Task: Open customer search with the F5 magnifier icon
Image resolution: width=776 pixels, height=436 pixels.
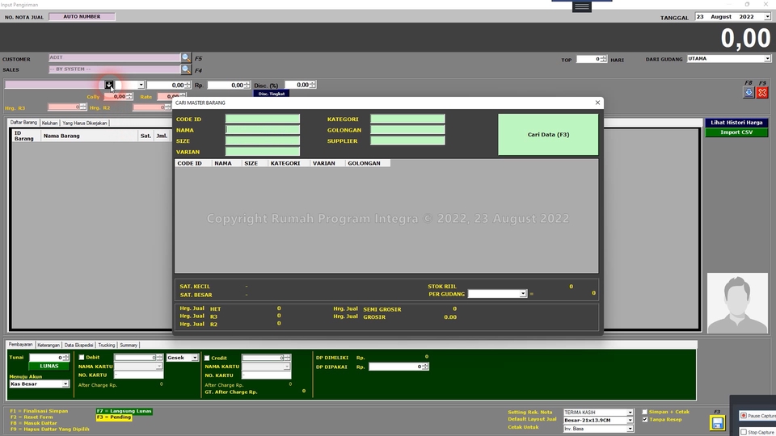Action: (186, 57)
